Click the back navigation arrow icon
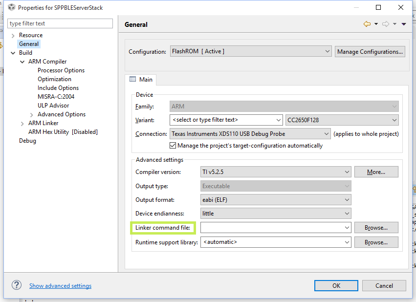The image size is (416, 302). coord(367,24)
